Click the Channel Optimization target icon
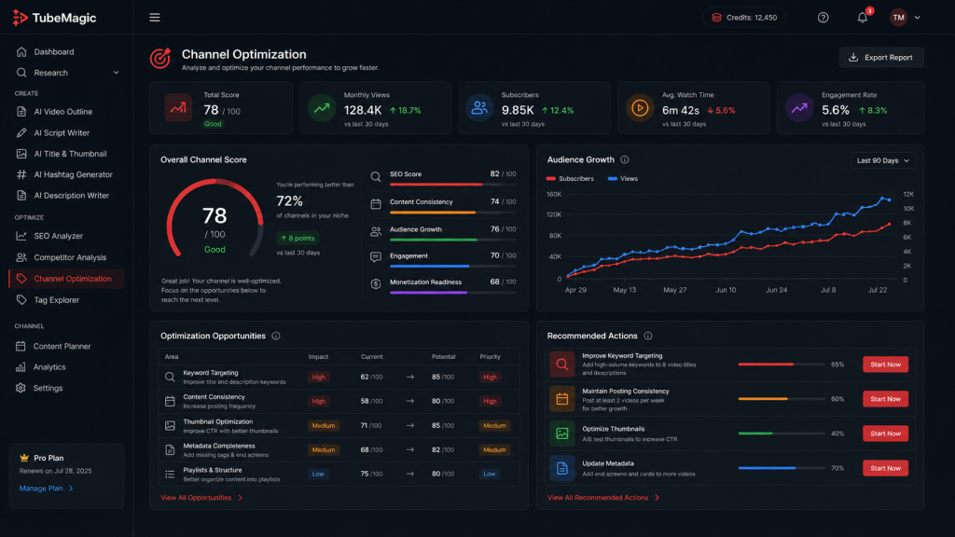This screenshot has width=955, height=537. pyautogui.click(x=160, y=59)
